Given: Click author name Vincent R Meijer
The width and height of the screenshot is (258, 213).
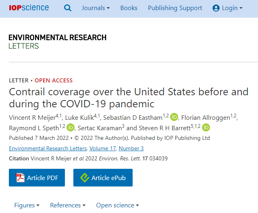Looking at the screenshot, I should click(x=32, y=118).
